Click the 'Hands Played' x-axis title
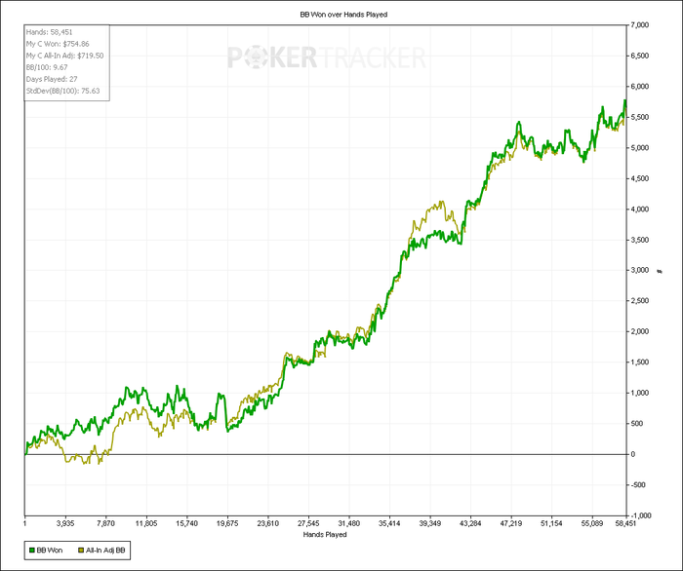This screenshot has width=683, height=571. pos(325,534)
